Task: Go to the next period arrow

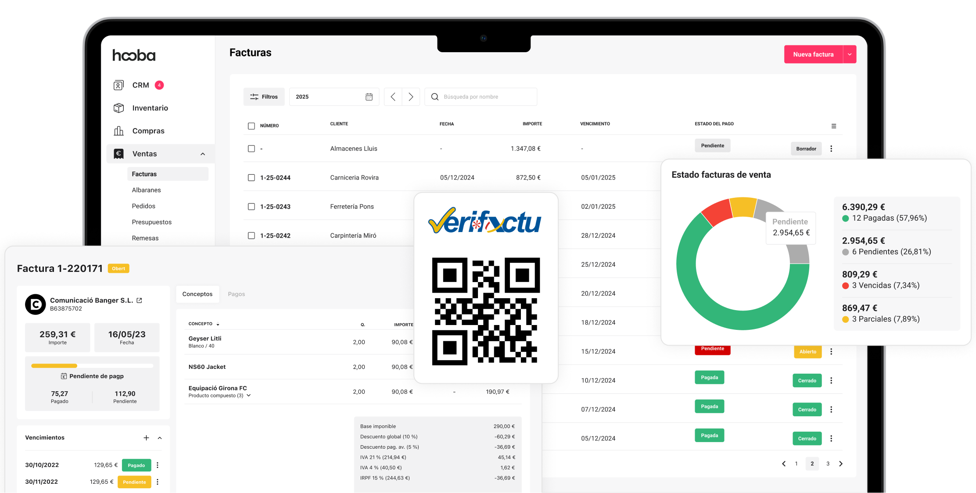Action: [411, 97]
